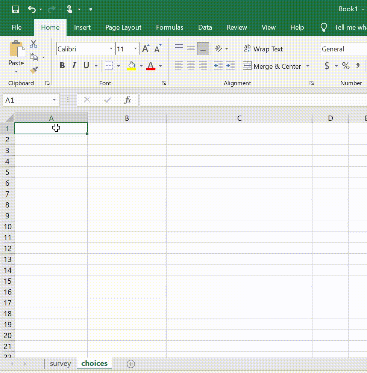Decrease indent
367x373 pixels.
(x=218, y=65)
